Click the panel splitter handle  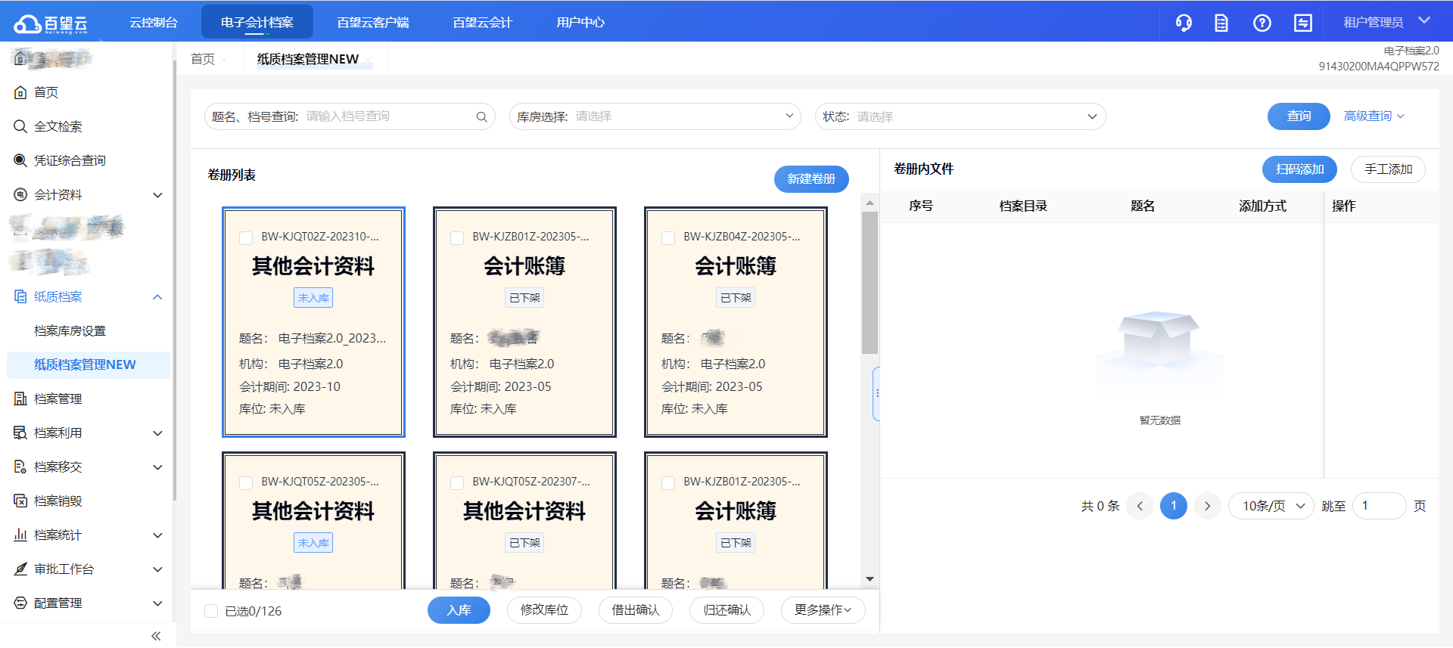pos(876,393)
